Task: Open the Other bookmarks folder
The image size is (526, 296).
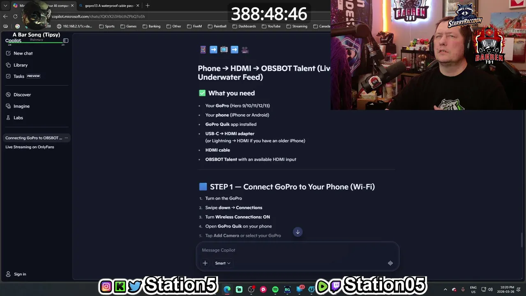Action: tap(174, 26)
